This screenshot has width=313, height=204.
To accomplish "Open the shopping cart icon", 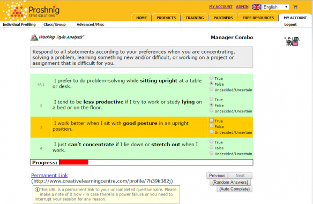I will tap(295, 7).
